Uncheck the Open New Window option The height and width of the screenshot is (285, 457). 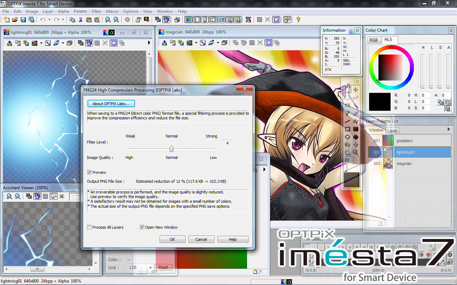[142, 227]
